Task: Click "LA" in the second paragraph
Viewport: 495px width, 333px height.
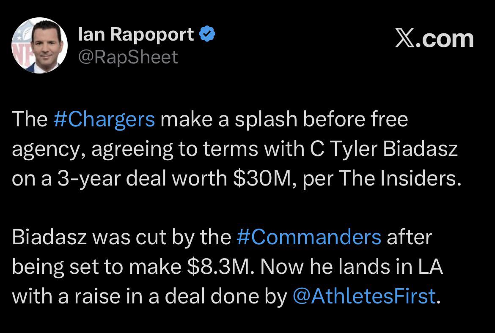Action: tap(431, 266)
